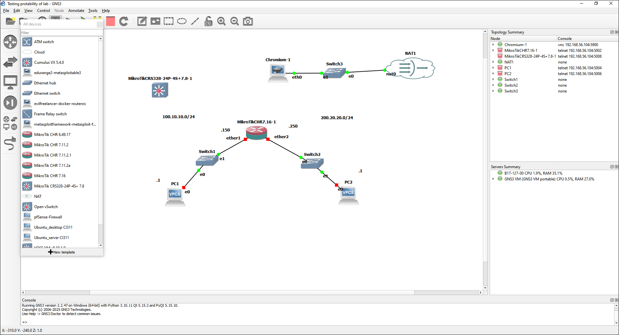This screenshot has width=619, height=335.
Task: Expand the PC1 node tree entry
Action: [493, 68]
